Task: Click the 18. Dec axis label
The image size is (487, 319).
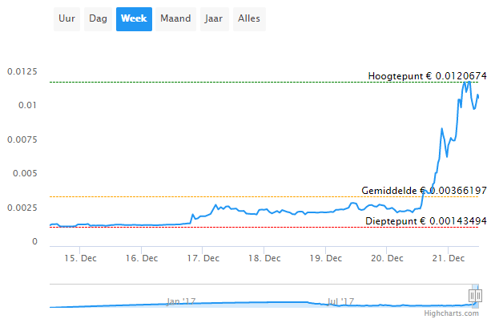Action: 264,258
